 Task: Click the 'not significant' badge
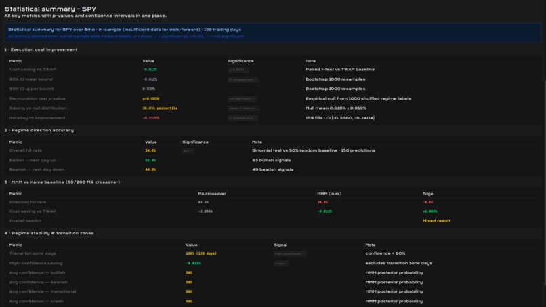[x=242, y=99]
